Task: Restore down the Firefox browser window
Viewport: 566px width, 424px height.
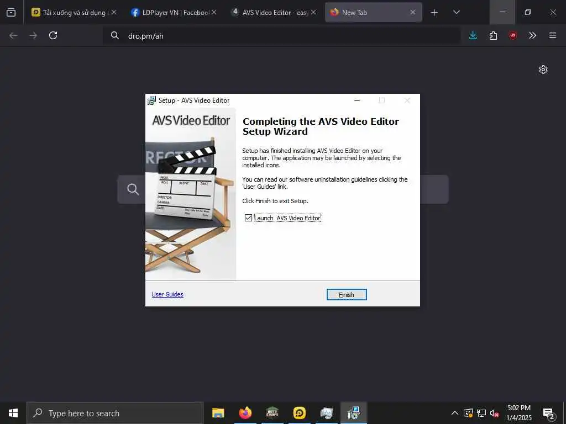Action: (528, 12)
